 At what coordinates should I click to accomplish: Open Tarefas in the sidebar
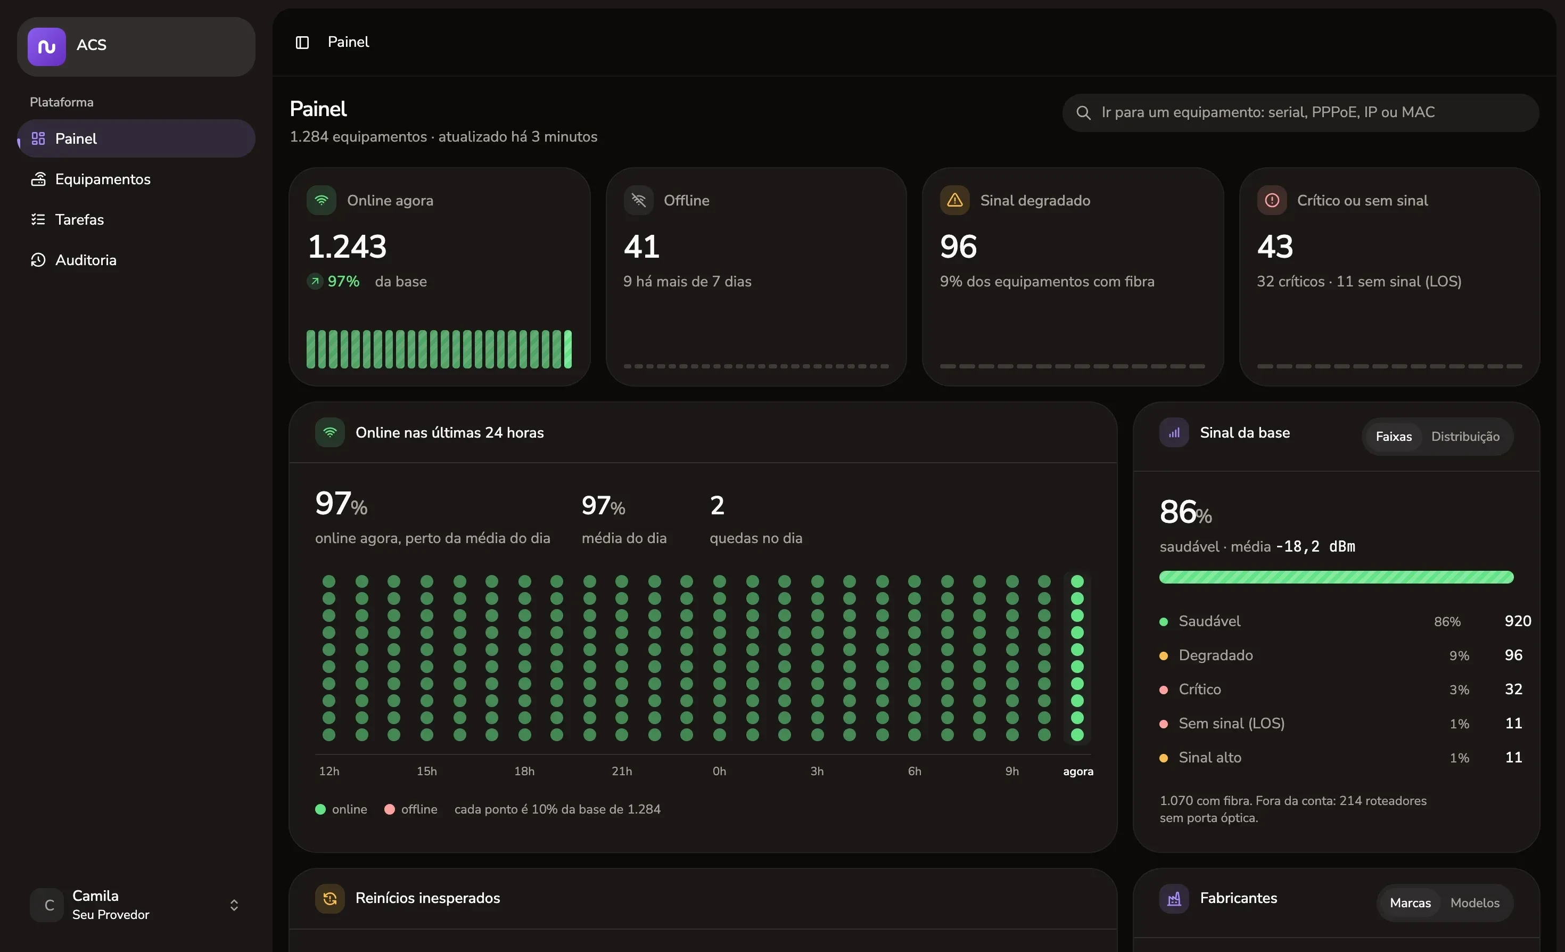coord(136,219)
